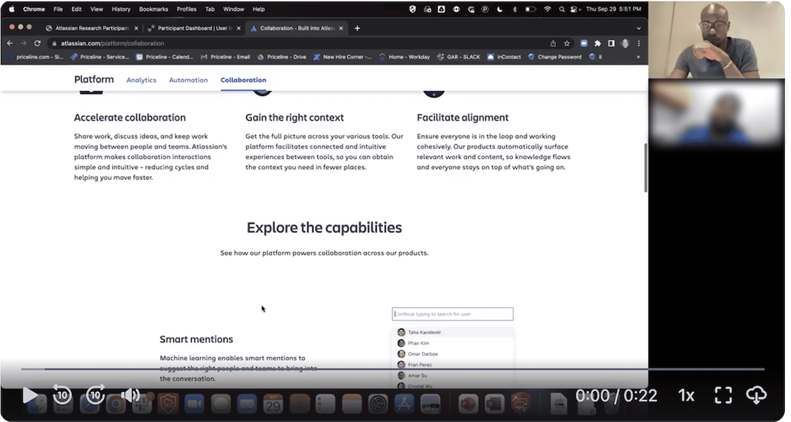Screen dimensions: 791x422
Task: Open Chrome Profiles menu
Action: (x=187, y=9)
